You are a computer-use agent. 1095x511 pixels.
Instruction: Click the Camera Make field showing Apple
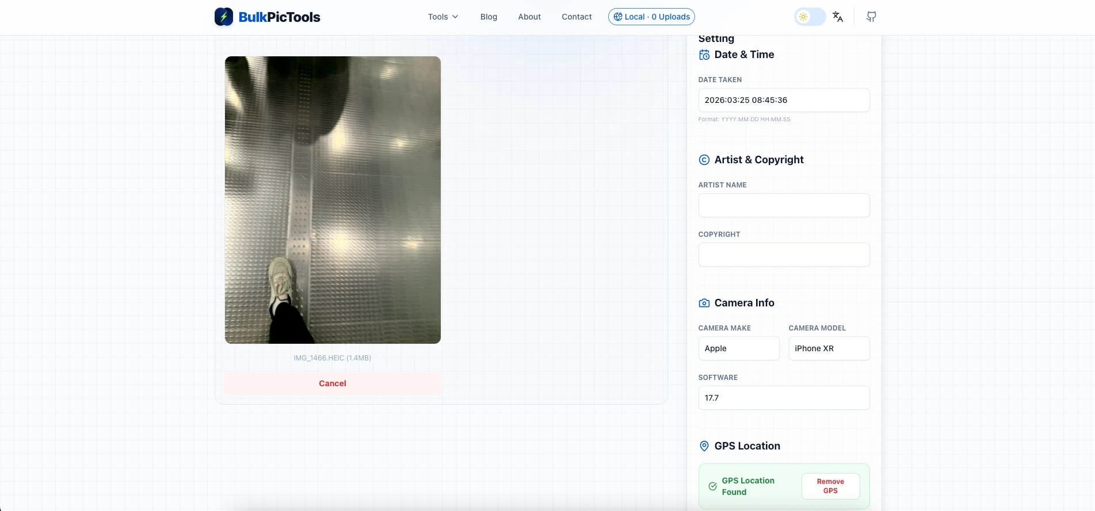[x=739, y=348]
